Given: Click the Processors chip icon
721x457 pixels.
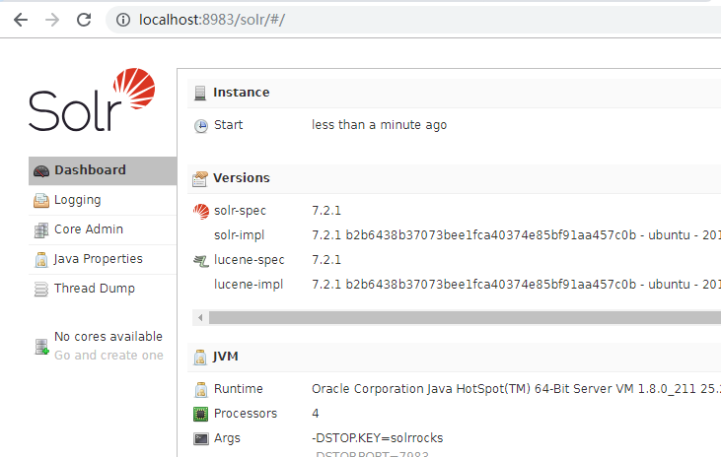Looking at the screenshot, I should tap(201, 415).
